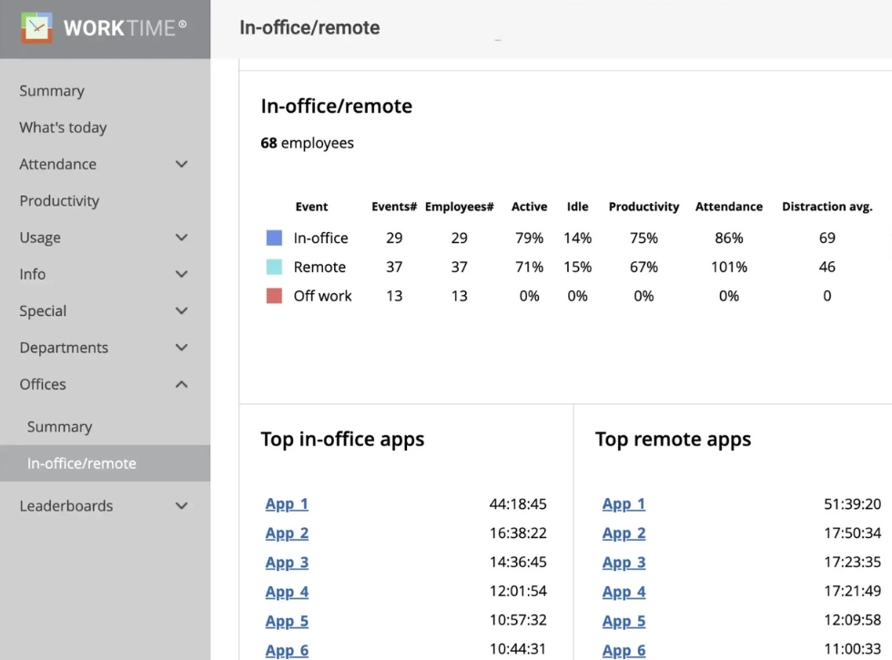Click the Productivity column header
The height and width of the screenshot is (660, 892).
(644, 207)
